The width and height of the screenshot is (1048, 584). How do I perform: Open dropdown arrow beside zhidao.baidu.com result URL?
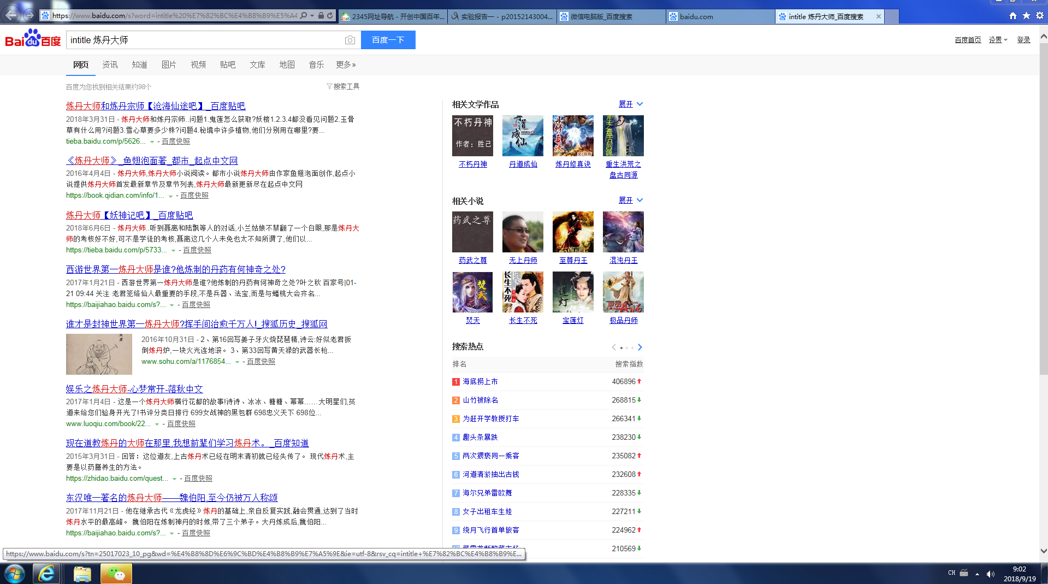[174, 479]
